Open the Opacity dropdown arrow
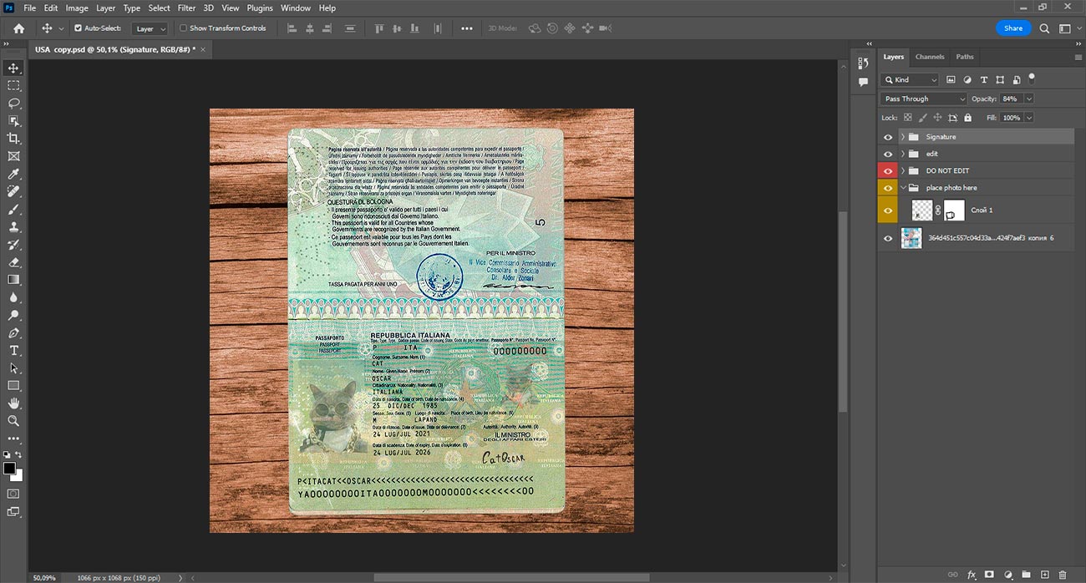Screen dimensions: 1086x583 coord(1028,99)
